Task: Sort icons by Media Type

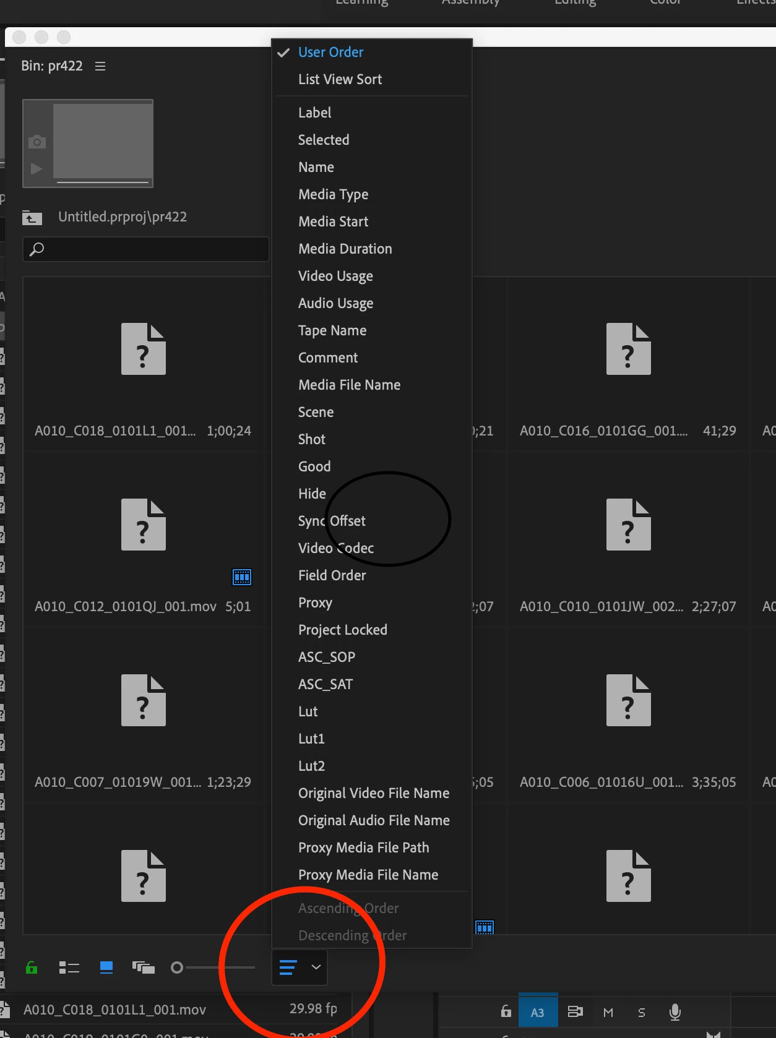Action: tap(371, 195)
